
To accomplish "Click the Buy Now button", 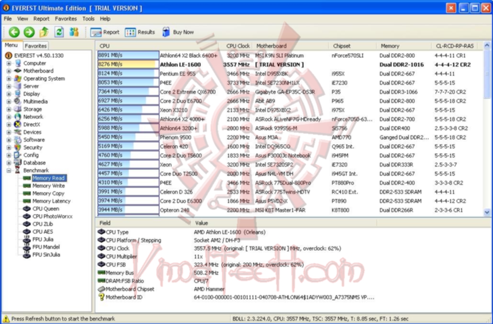I will point(178,32).
